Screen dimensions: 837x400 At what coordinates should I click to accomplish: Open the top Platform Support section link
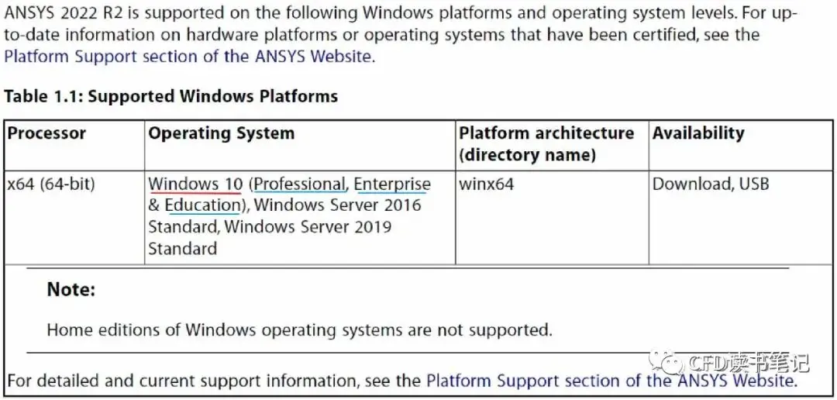tap(188, 56)
